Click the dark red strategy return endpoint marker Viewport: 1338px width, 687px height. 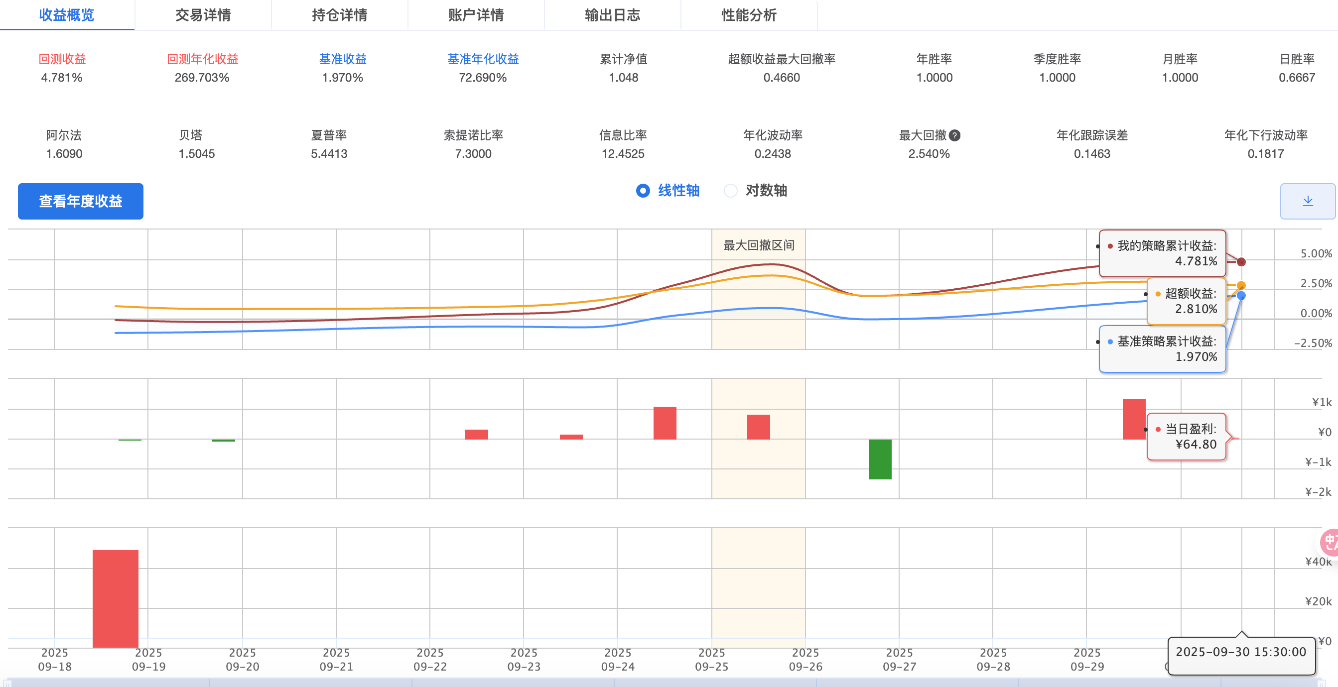[1241, 262]
